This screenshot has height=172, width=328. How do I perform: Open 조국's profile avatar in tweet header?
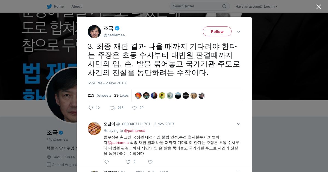tap(94, 32)
